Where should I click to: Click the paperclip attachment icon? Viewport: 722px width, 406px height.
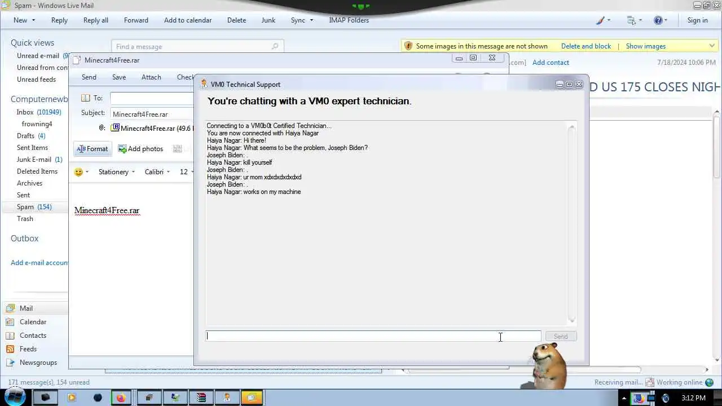coord(102,128)
